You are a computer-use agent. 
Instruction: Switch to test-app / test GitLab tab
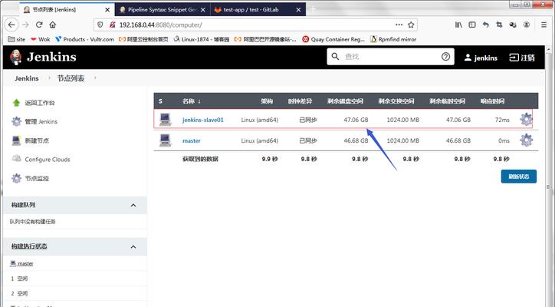point(258,9)
